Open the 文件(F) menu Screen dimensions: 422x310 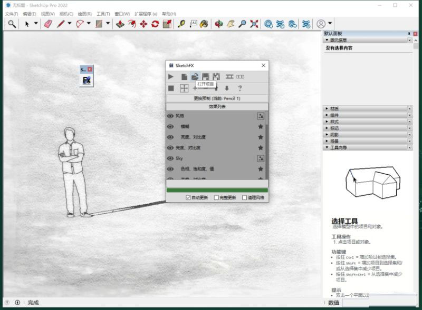12,14
